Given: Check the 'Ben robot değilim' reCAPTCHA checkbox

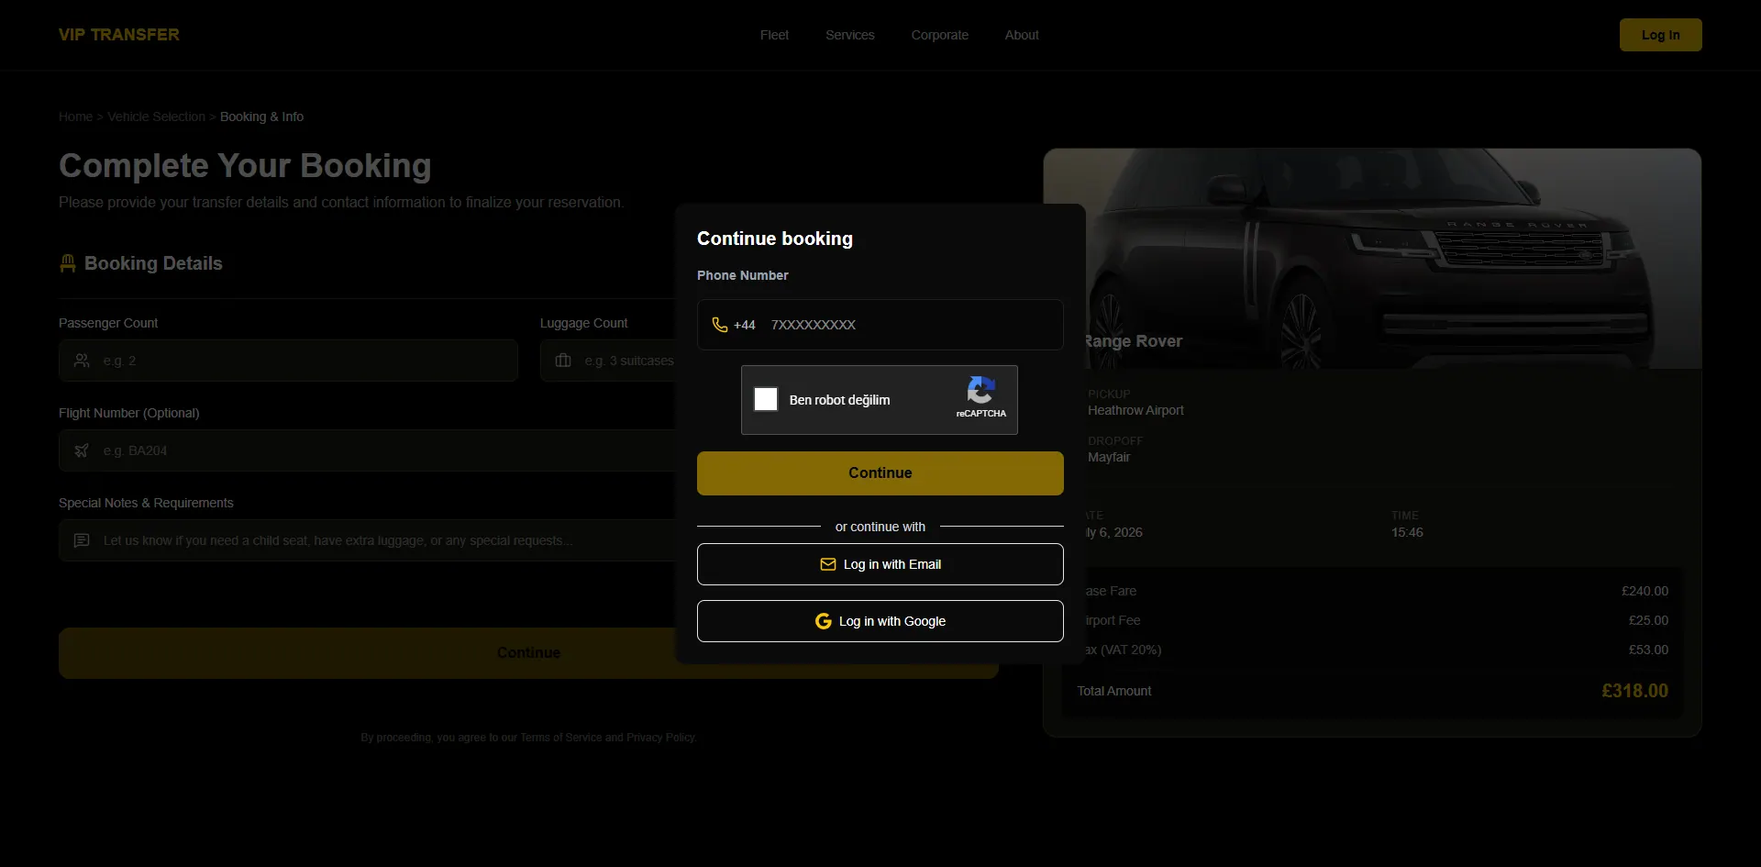Looking at the screenshot, I should pos(766,399).
